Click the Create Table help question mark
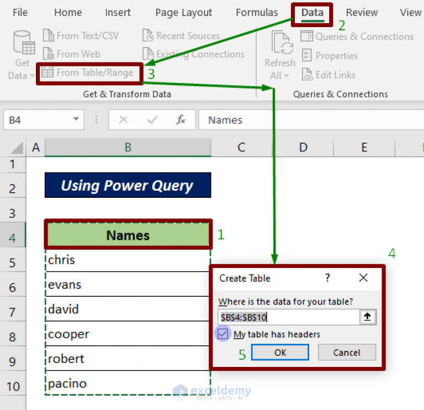424x410 pixels. pos(327,278)
